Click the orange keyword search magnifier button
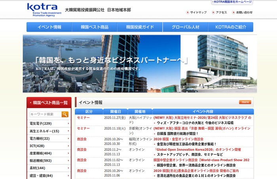277x179 pixels. tap(65, 114)
